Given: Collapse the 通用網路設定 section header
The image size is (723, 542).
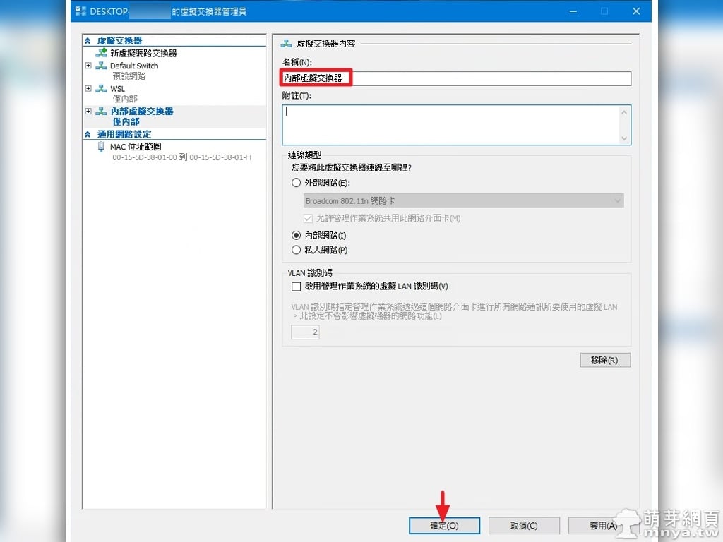Looking at the screenshot, I should [88, 134].
